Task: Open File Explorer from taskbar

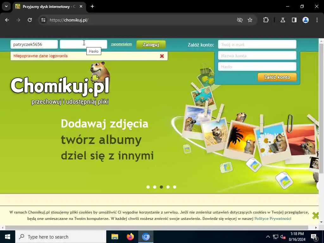Action: (x=115, y=237)
